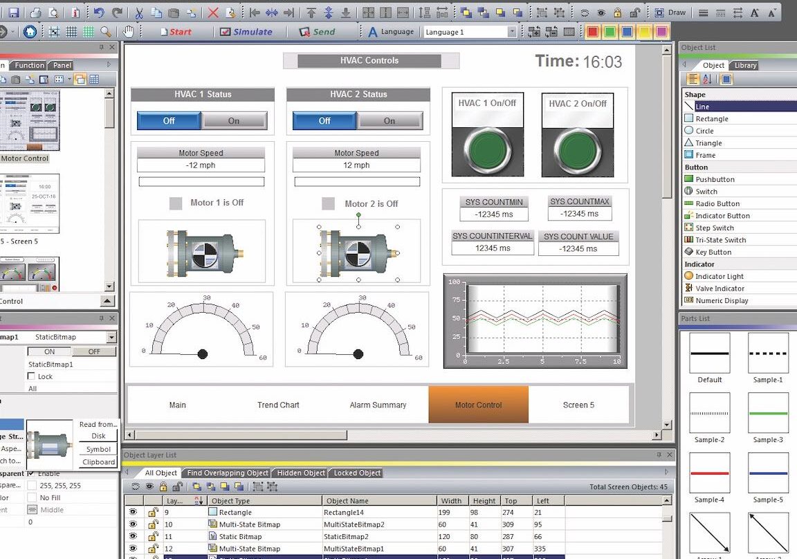The width and height of the screenshot is (797, 559).
Task: Click the Save floppy disk icon
Action: (x=13, y=12)
